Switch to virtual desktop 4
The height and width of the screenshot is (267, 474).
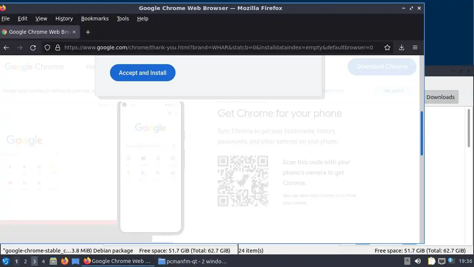tap(43, 261)
